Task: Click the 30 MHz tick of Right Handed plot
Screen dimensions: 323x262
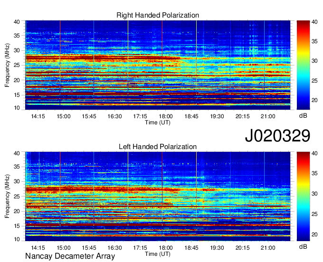Action: pos(17,50)
